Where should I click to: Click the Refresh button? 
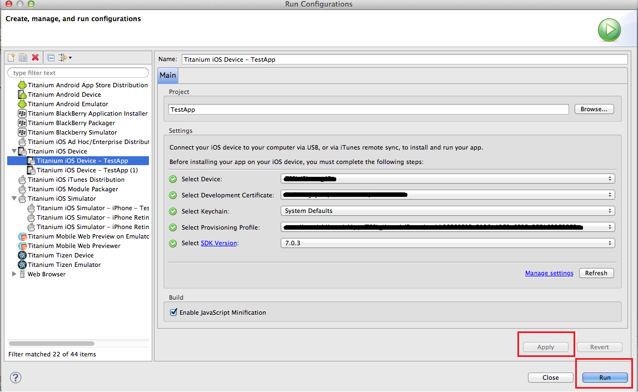pos(596,273)
